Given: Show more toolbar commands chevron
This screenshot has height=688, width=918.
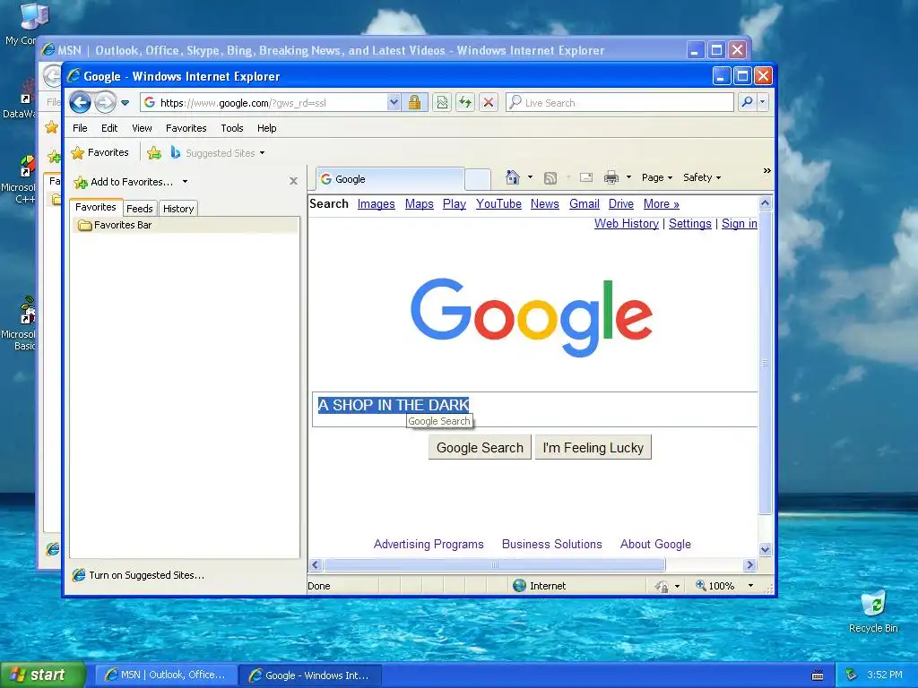Looking at the screenshot, I should [x=767, y=171].
